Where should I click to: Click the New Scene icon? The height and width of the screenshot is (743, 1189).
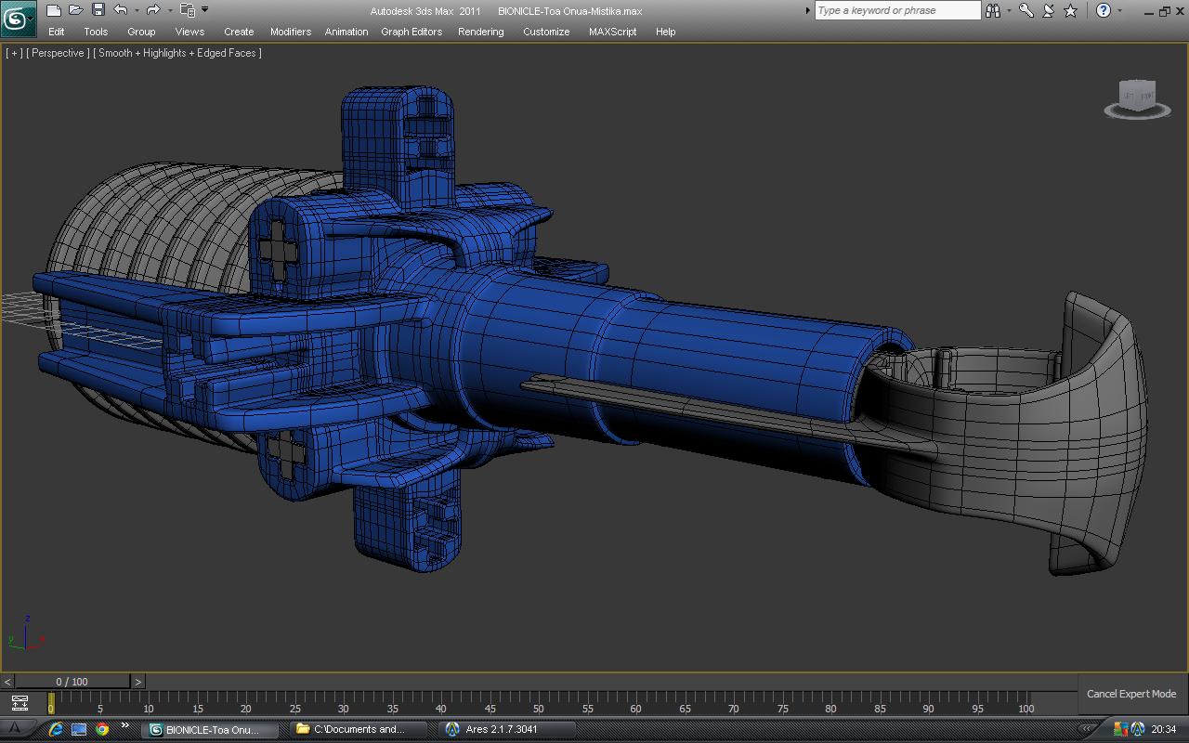click(54, 10)
